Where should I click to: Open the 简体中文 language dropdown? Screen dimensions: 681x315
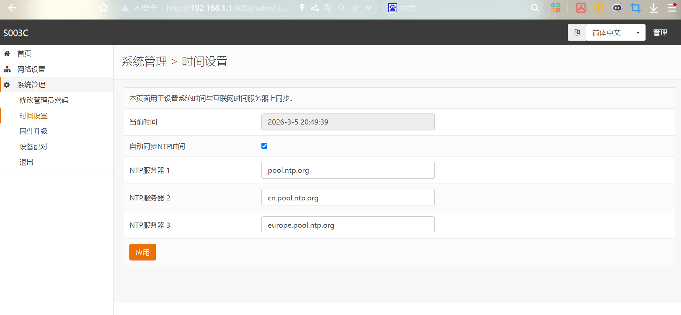[615, 32]
